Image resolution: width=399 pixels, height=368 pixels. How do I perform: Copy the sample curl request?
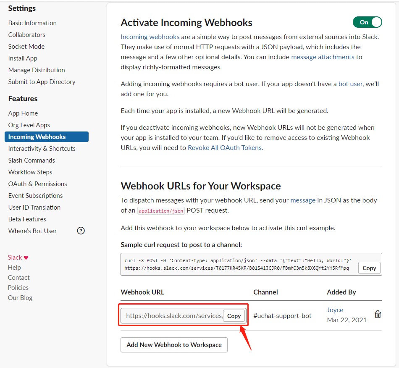[x=369, y=268]
